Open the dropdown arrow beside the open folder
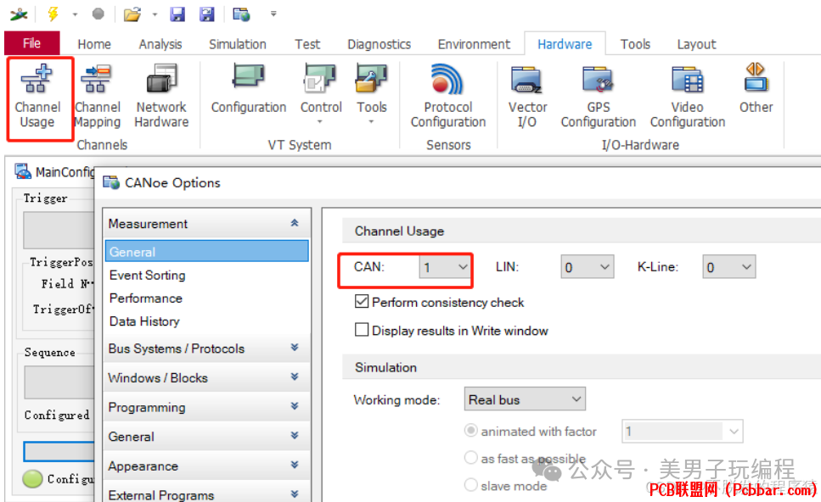The height and width of the screenshot is (502, 821). click(155, 14)
